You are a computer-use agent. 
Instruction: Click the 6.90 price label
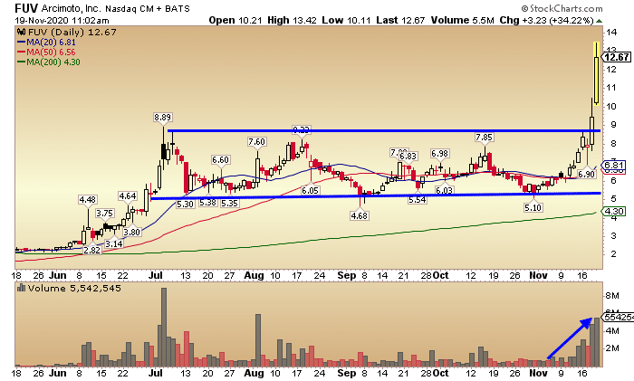pyautogui.click(x=586, y=174)
